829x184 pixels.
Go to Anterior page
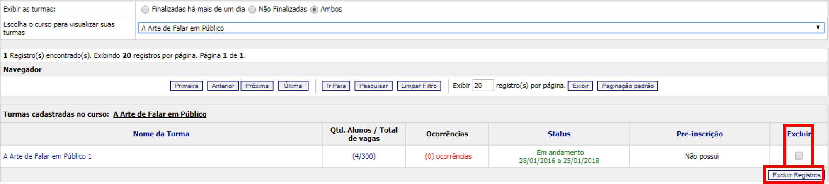click(x=223, y=86)
